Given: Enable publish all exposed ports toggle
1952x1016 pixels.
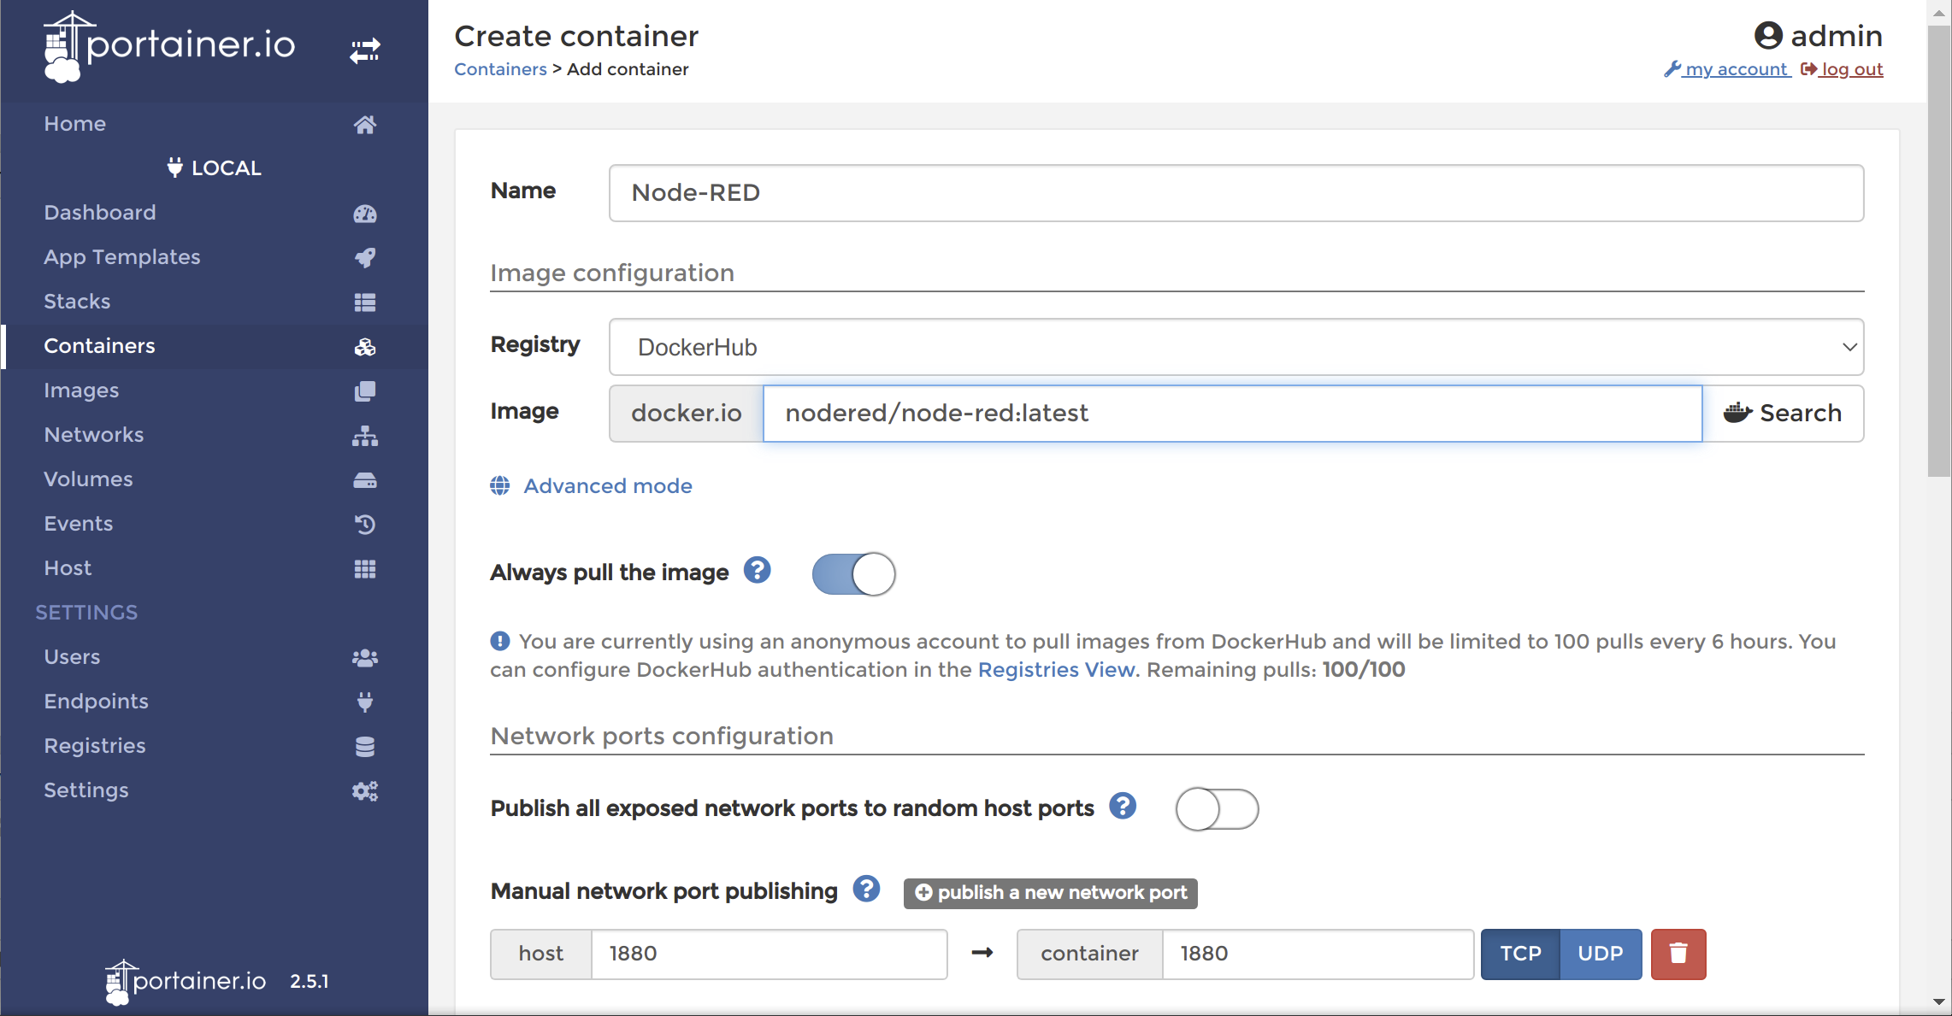Looking at the screenshot, I should coord(1217,809).
